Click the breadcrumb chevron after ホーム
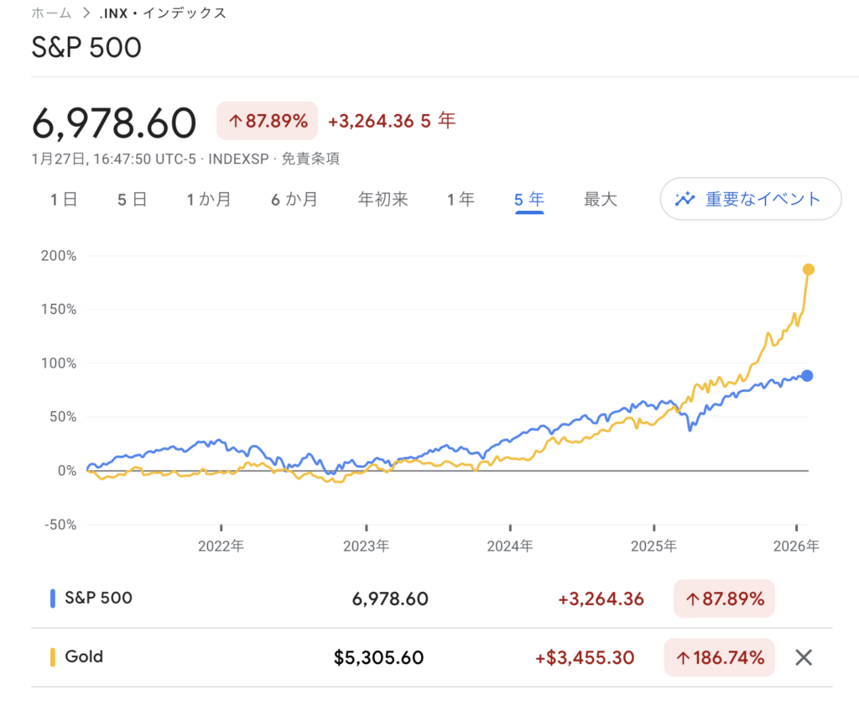The height and width of the screenshot is (706, 859). coord(86,13)
